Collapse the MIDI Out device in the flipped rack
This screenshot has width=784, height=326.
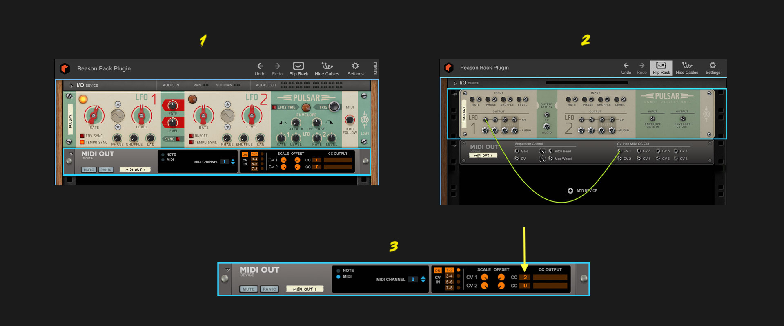coord(454,145)
